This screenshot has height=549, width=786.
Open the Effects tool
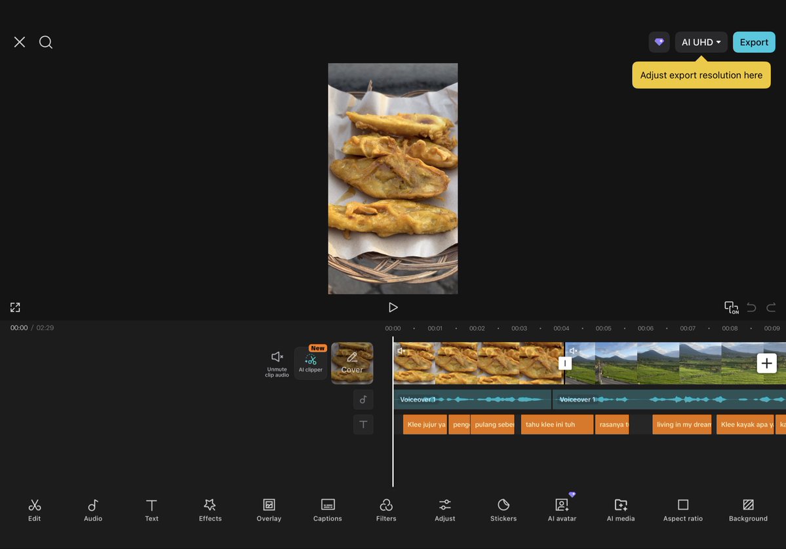[x=210, y=510]
